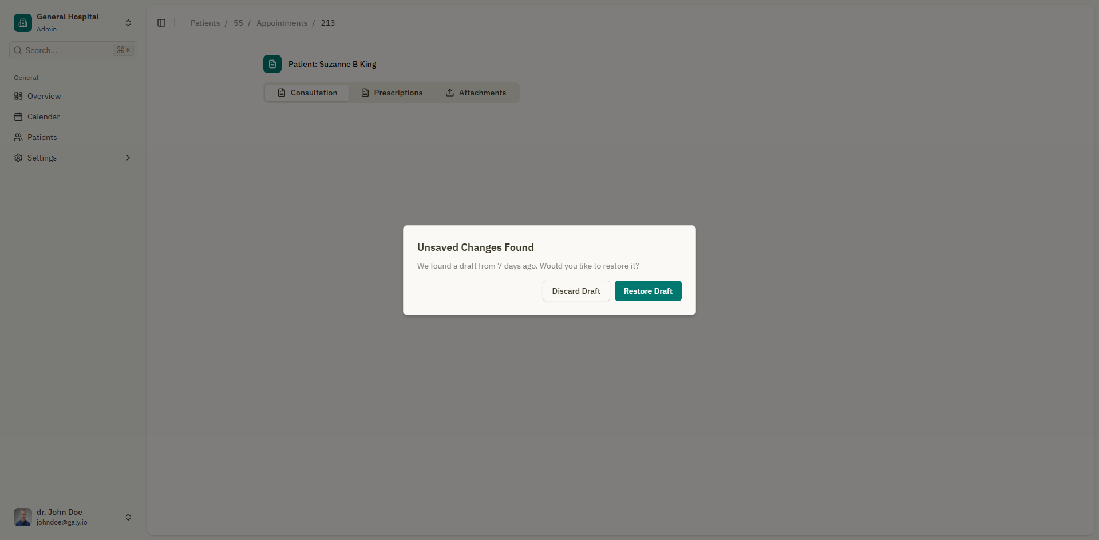
Task: Select the upload icon on Attachments tab
Action: (x=450, y=93)
